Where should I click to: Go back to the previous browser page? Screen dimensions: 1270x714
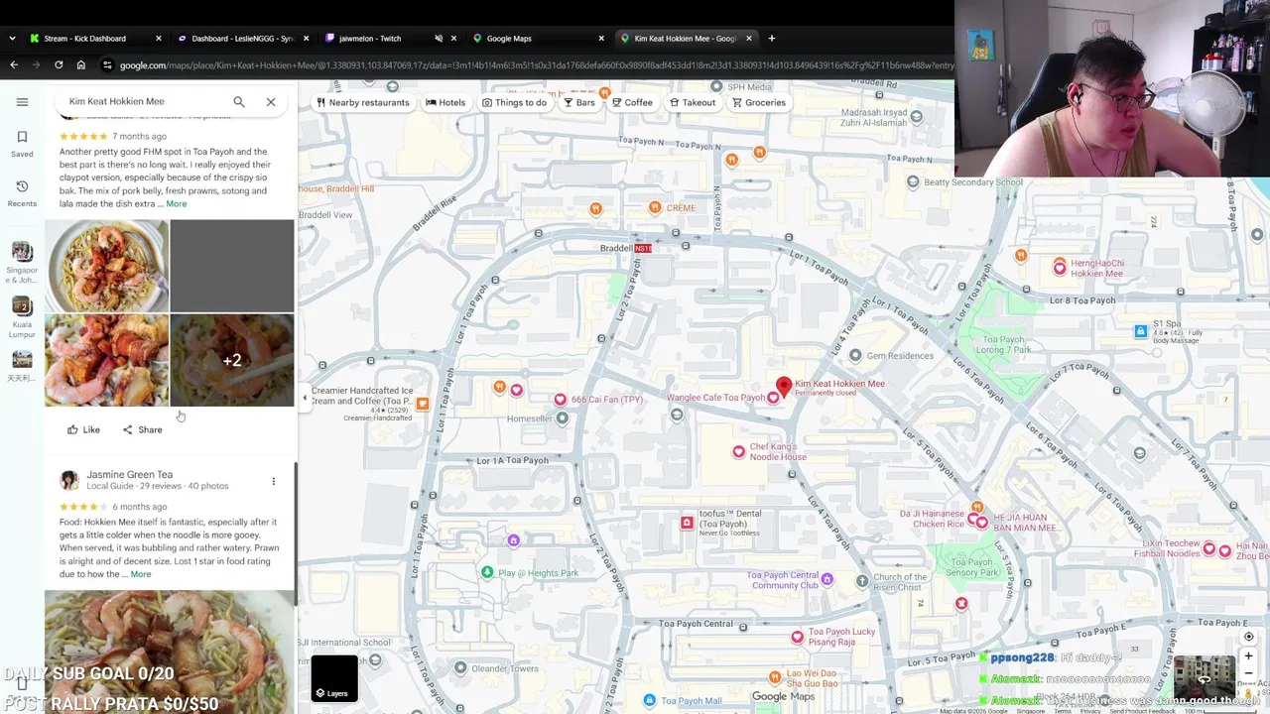pos(14,65)
